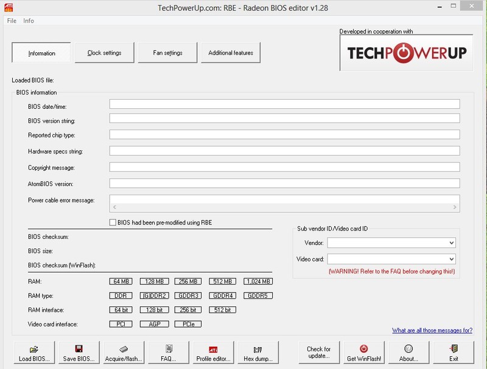This screenshot has height=369, width=487.
Task: Click the PCIe video card interface indicator
Action: coord(188,324)
